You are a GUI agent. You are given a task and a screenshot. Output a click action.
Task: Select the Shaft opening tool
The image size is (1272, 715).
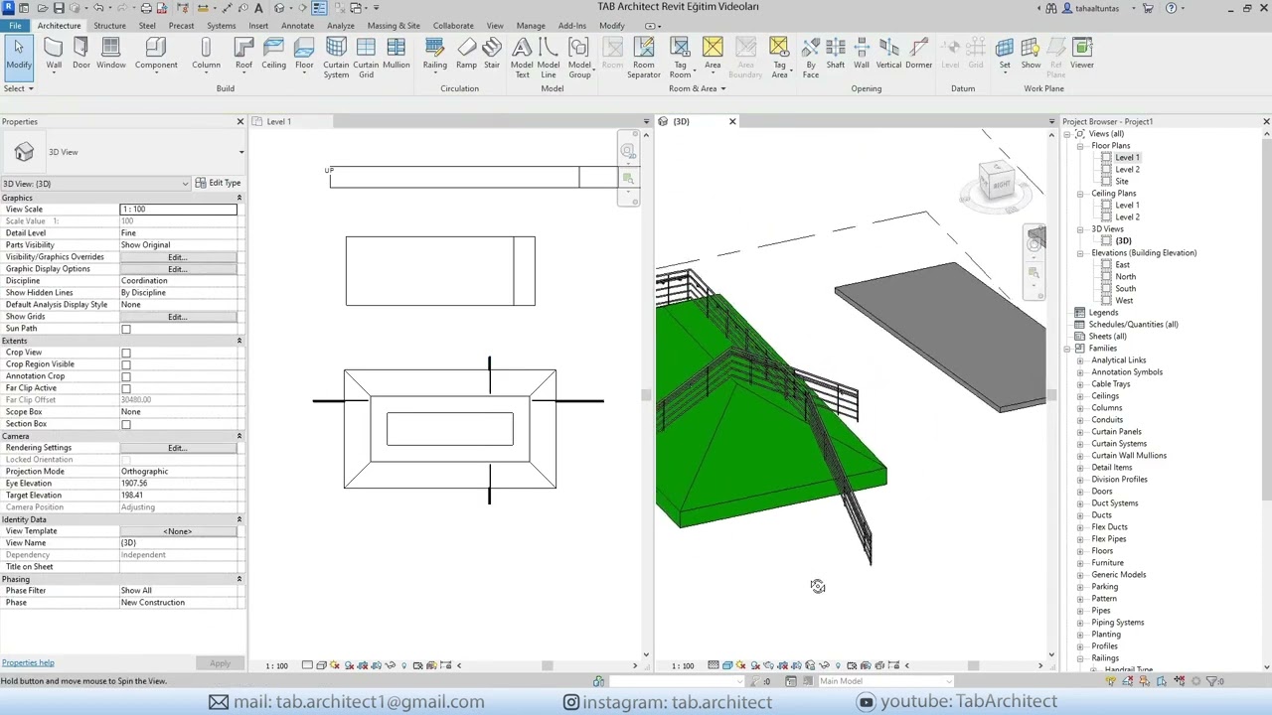pos(836,54)
